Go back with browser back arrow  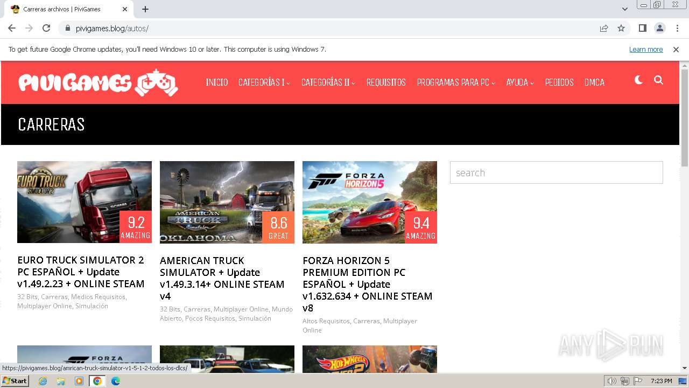(12, 28)
